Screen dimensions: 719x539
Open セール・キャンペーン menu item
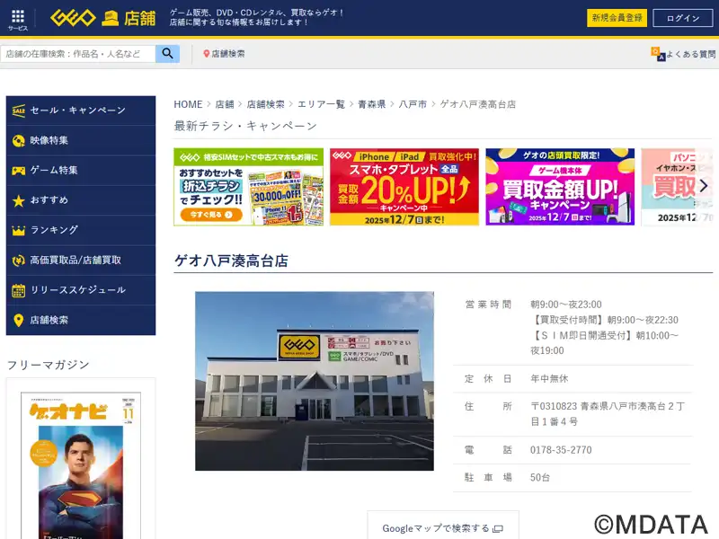tap(81, 110)
